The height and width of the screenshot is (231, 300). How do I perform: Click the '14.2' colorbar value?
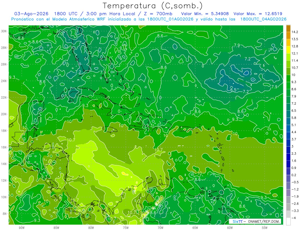[295, 32]
